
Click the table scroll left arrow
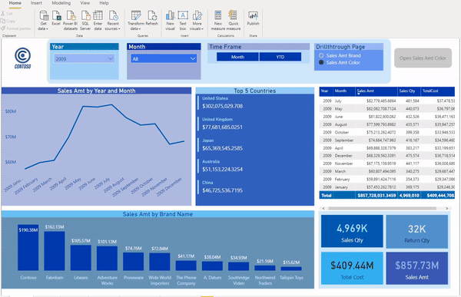pos(323,208)
